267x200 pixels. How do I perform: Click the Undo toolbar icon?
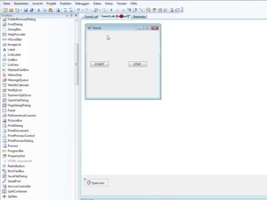(x=78, y=10)
